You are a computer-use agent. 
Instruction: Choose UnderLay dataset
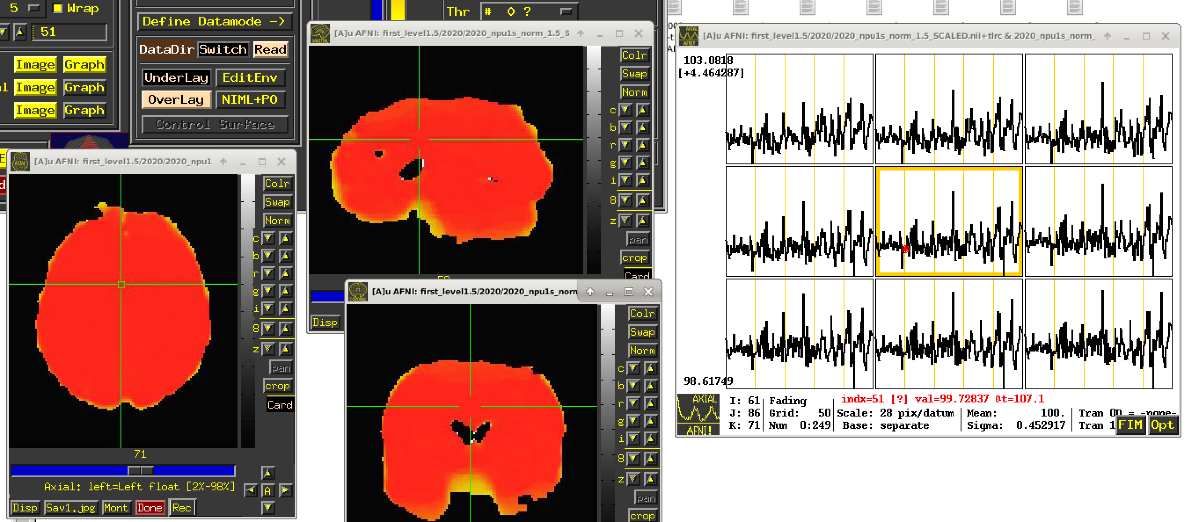176,77
